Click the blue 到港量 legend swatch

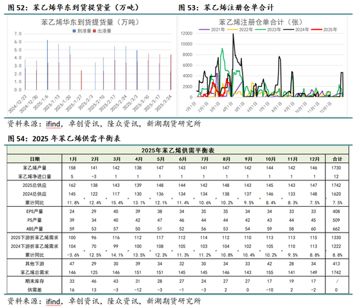[74, 31]
